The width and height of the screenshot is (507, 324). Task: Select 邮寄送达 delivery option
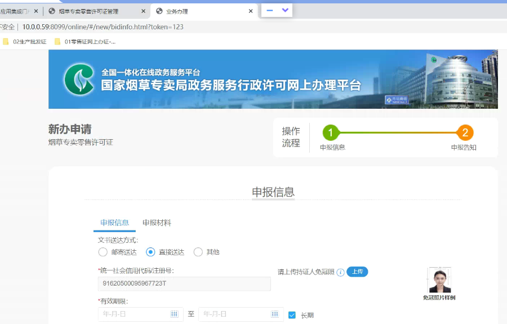point(103,252)
